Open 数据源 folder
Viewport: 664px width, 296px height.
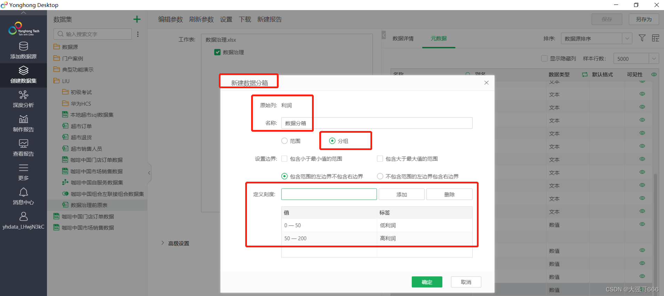coord(66,47)
